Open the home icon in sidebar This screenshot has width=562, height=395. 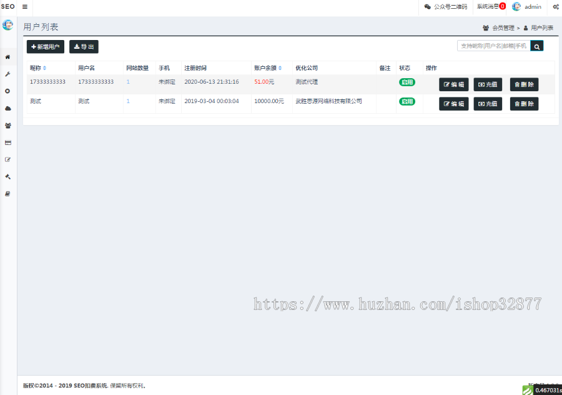pyautogui.click(x=7, y=57)
